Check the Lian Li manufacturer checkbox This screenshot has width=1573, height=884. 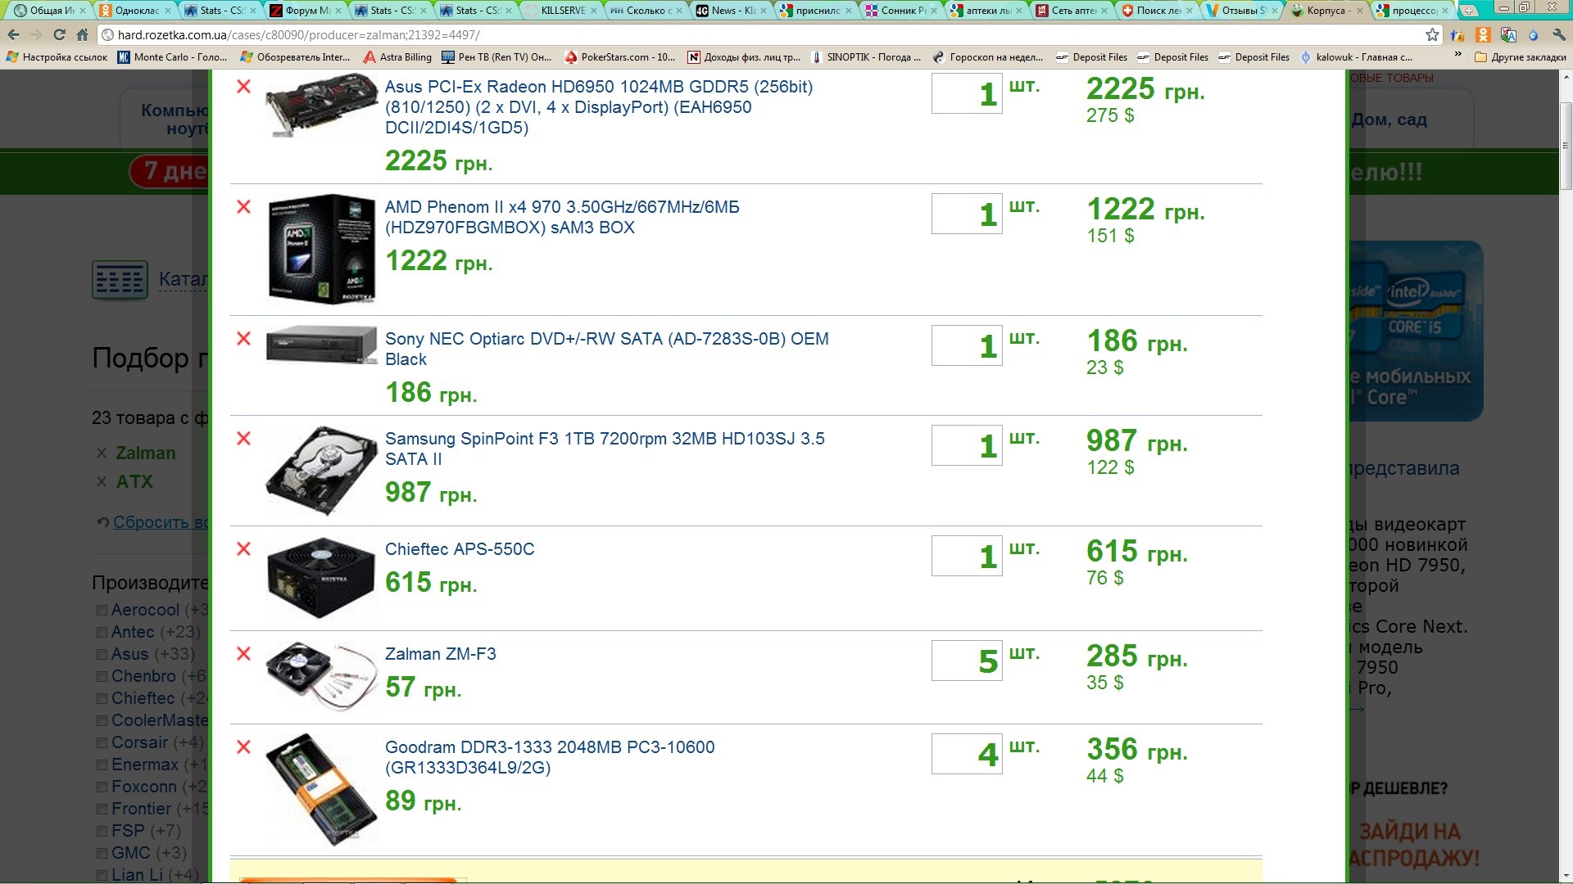click(x=102, y=876)
